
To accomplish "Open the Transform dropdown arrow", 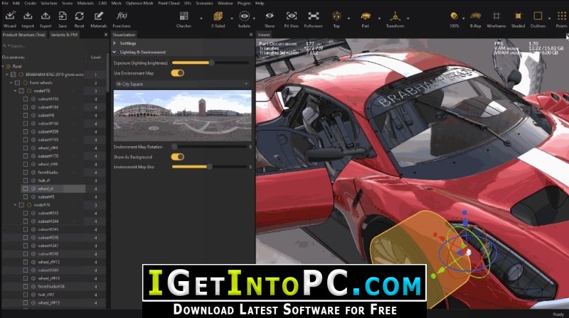I will [408, 18].
